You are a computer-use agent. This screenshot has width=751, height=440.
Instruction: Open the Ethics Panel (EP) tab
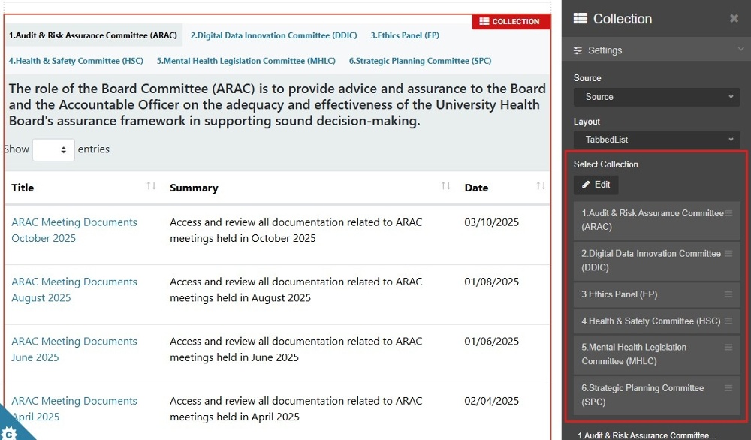click(405, 35)
